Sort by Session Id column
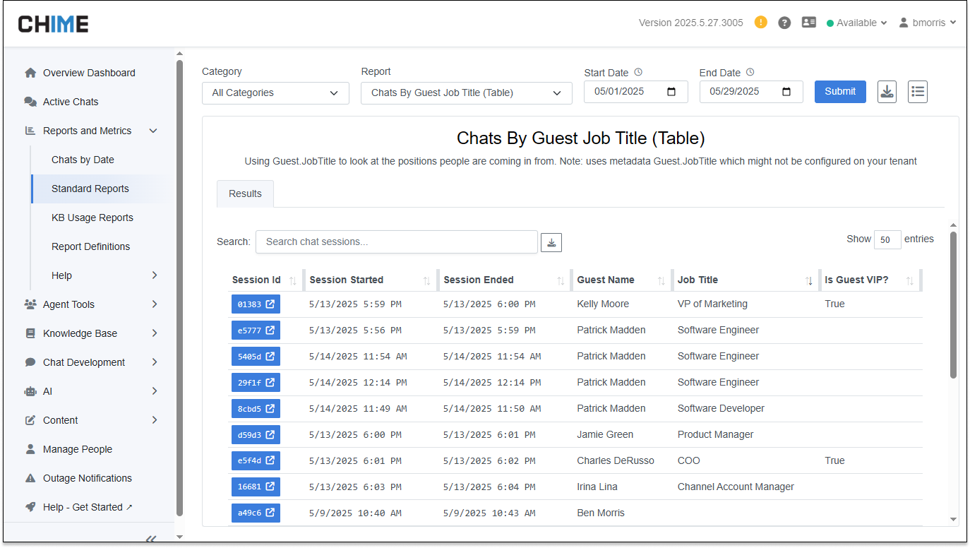 265,280
